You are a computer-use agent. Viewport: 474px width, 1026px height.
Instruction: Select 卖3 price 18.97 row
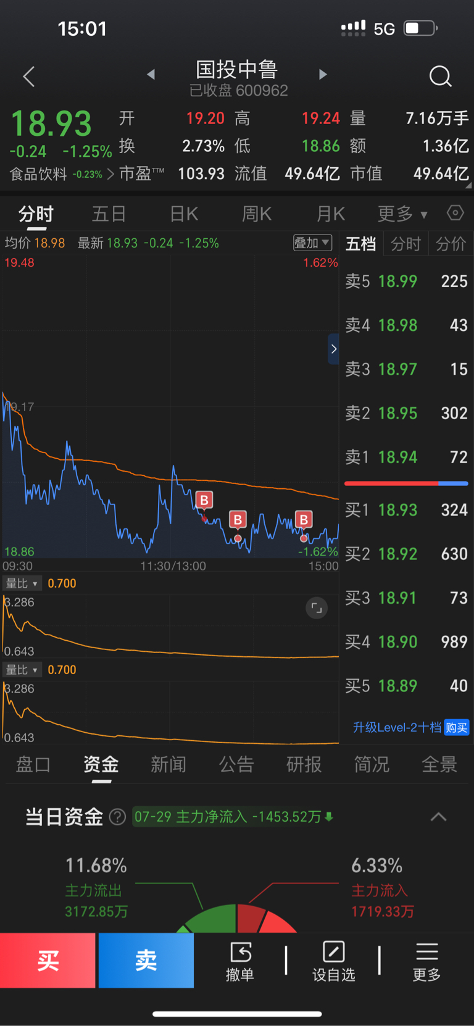407,369
